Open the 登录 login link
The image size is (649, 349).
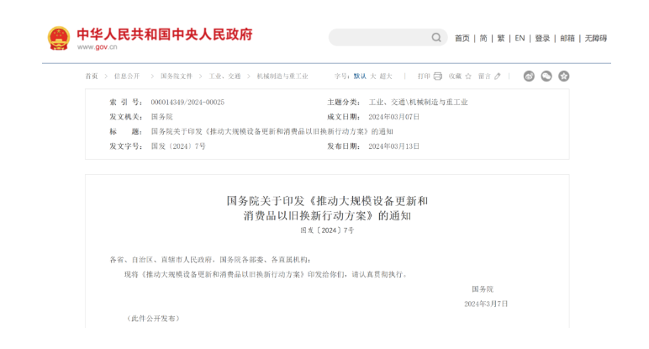point(542,38)
